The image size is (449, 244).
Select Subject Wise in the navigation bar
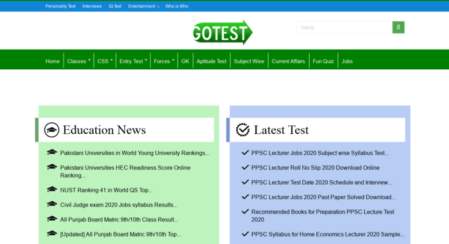tap(249, 61)
